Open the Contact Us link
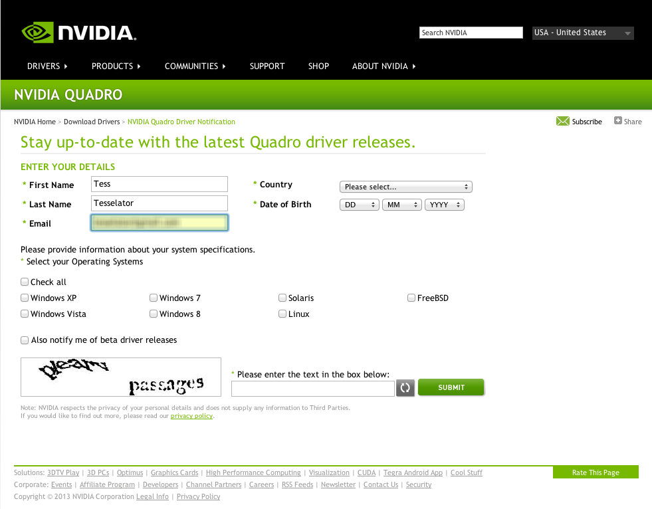 click(x=381, y=484)
